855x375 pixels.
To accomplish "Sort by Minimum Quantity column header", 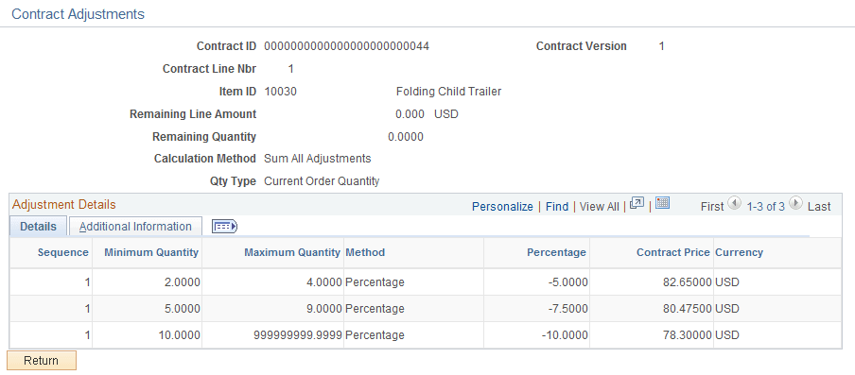I will point(151,252).
